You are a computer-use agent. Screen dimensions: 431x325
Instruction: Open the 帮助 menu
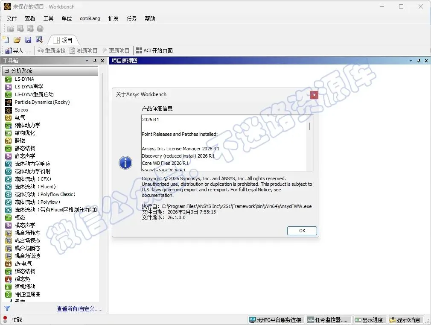(150, 18)
